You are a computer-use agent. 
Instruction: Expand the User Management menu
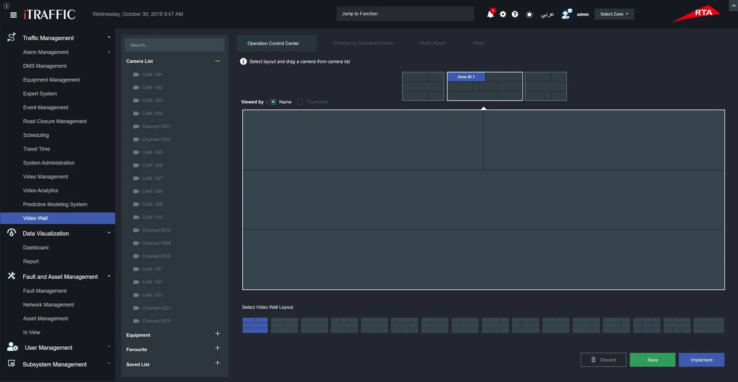(109, 347)
